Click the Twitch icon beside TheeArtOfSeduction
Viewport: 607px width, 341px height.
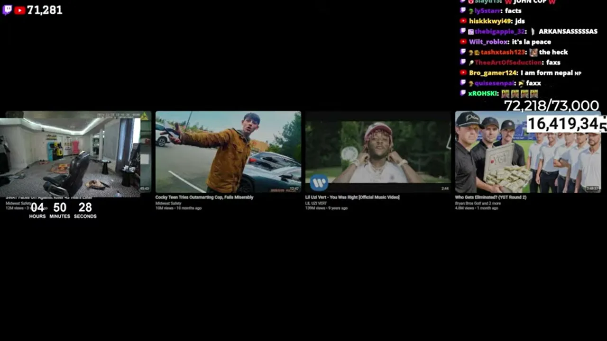[x=463, y=62]
